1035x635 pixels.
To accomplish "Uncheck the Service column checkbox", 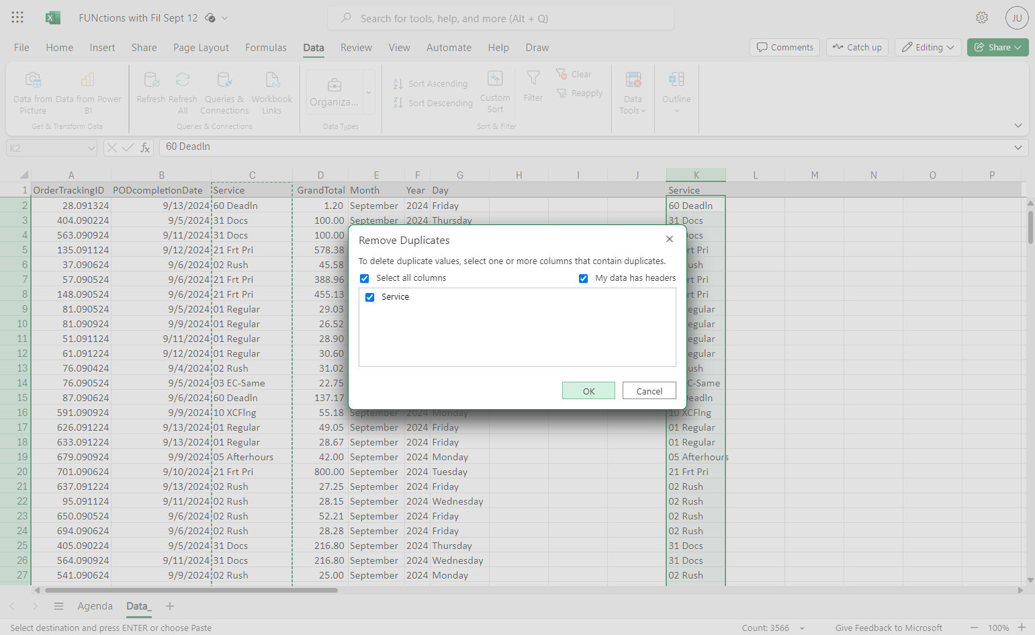I will point(370,297).
